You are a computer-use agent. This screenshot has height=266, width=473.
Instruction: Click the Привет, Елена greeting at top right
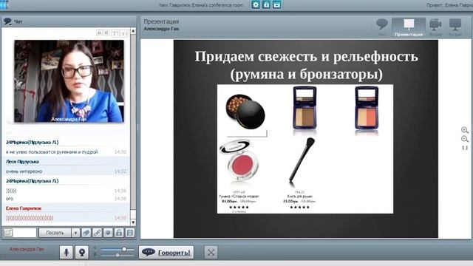449,5
